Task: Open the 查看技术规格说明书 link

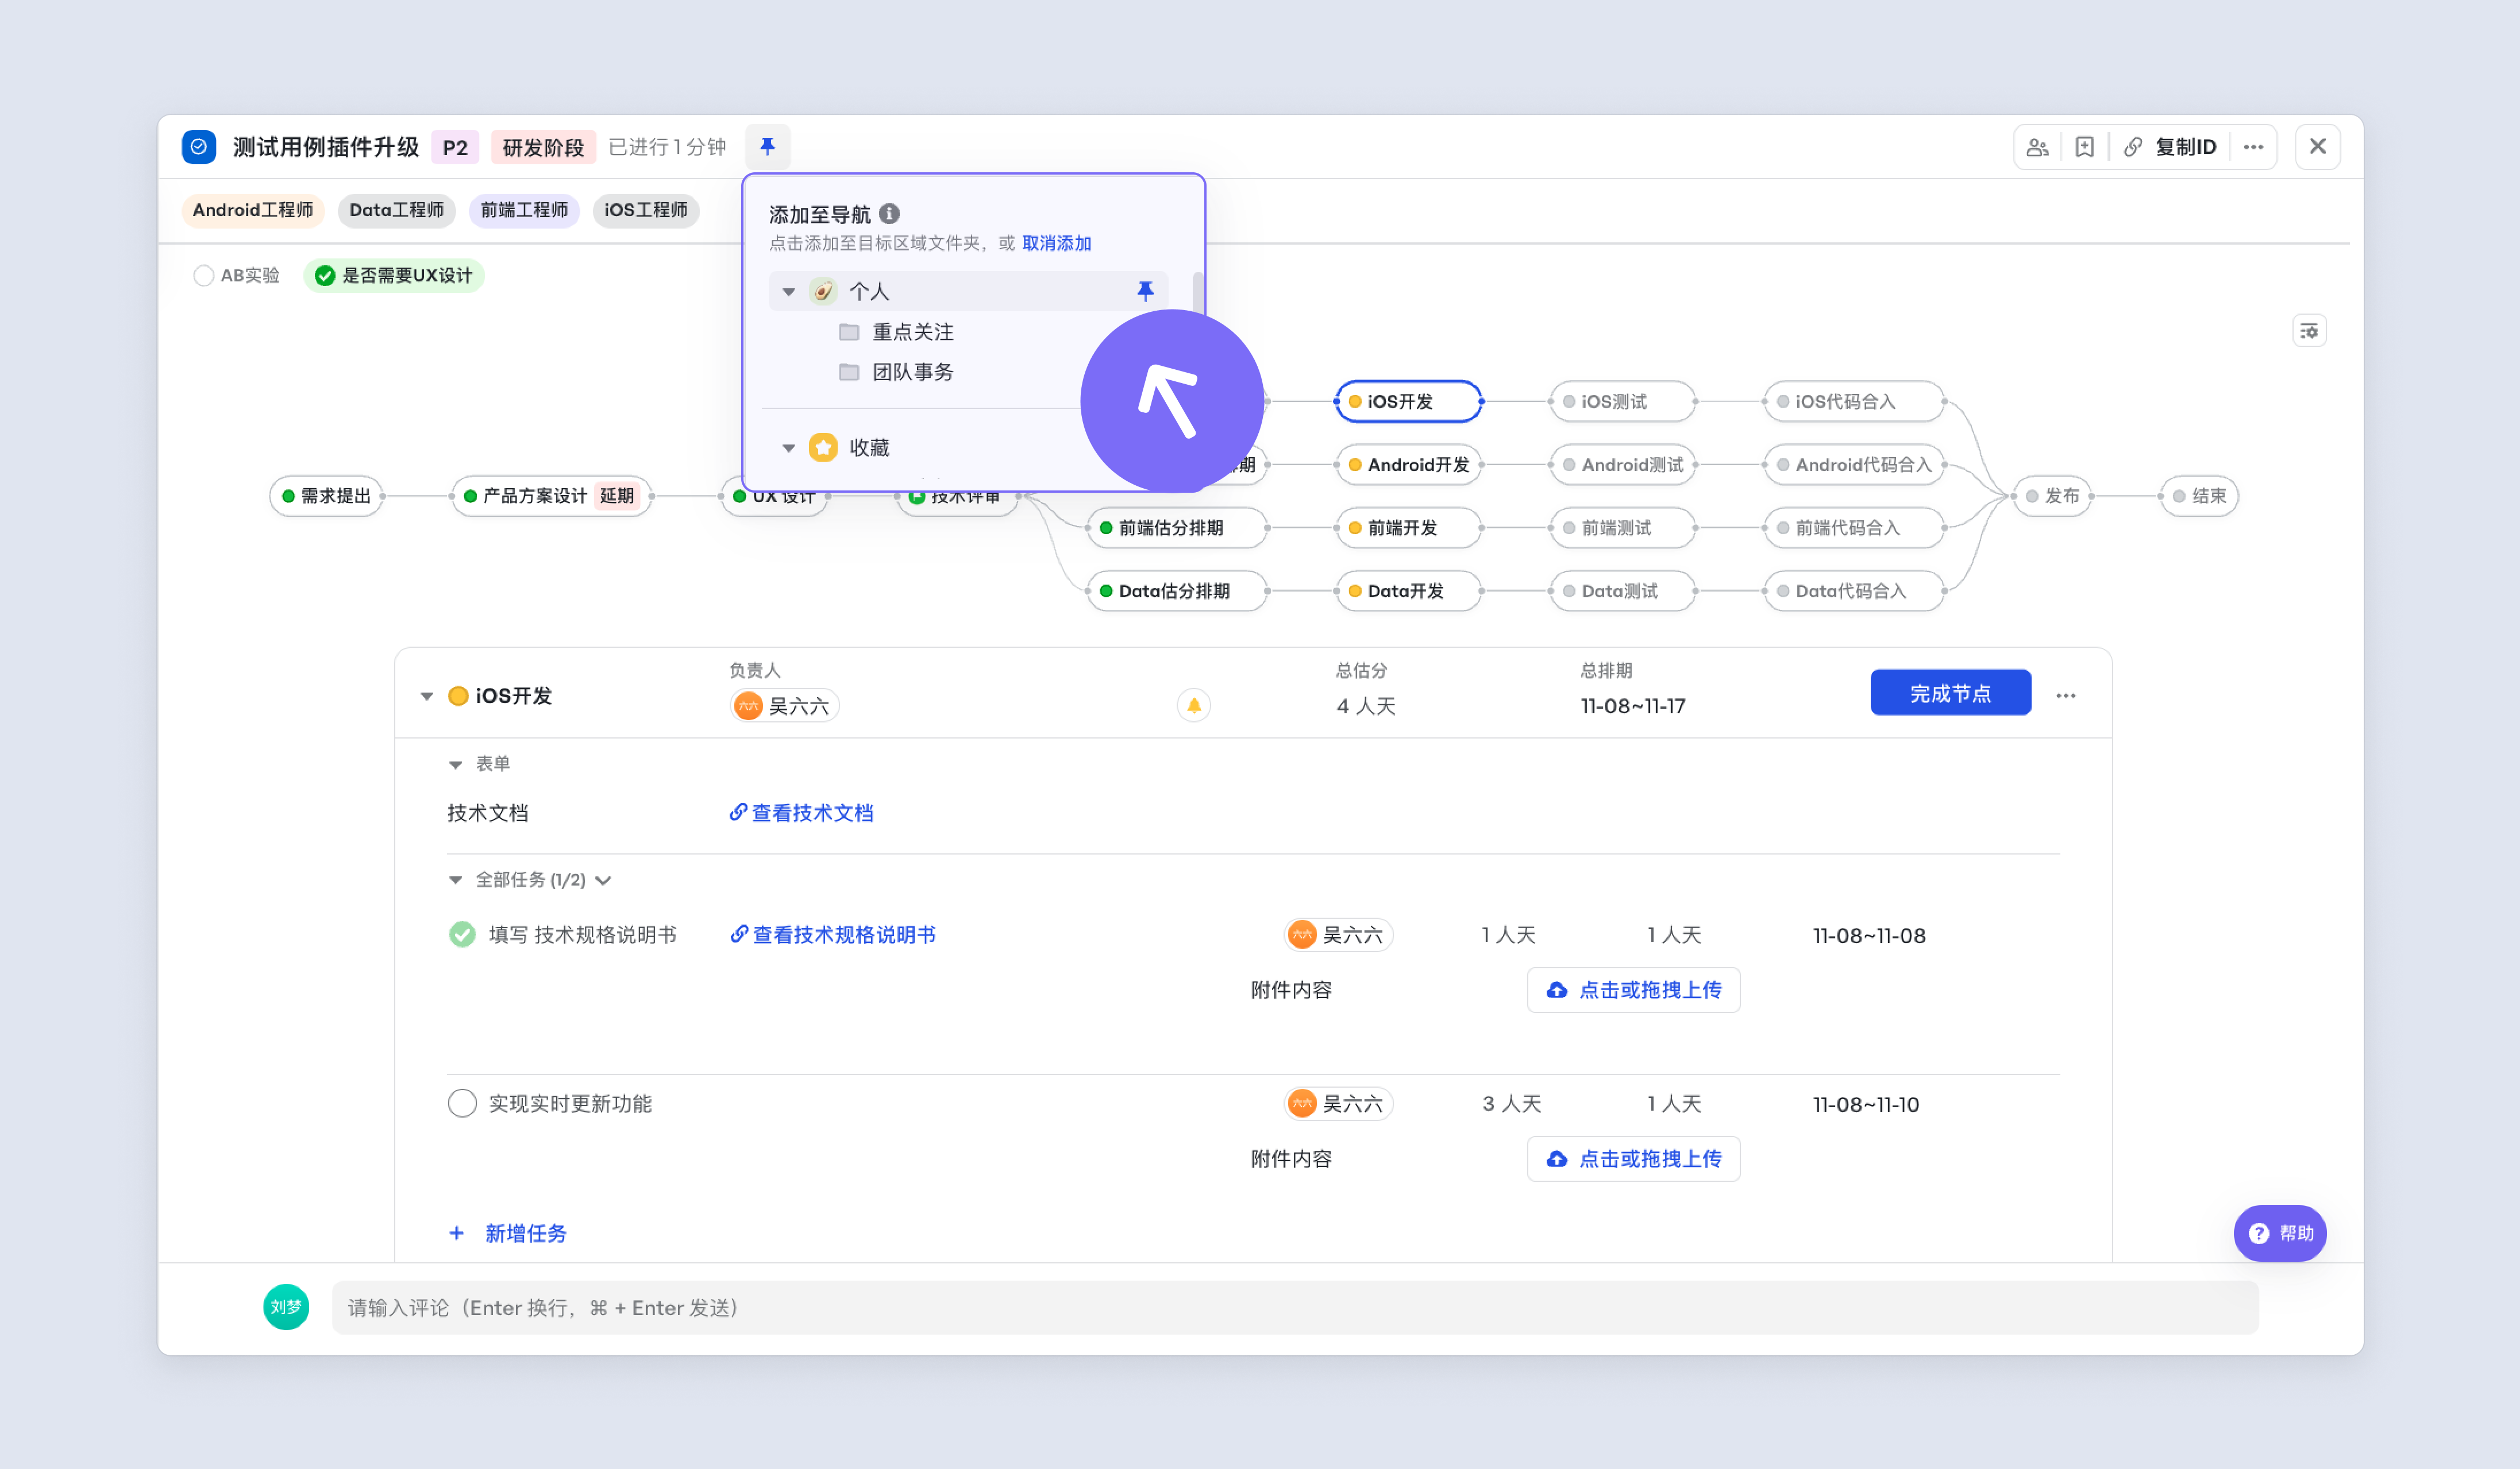Action: (833, 935)
